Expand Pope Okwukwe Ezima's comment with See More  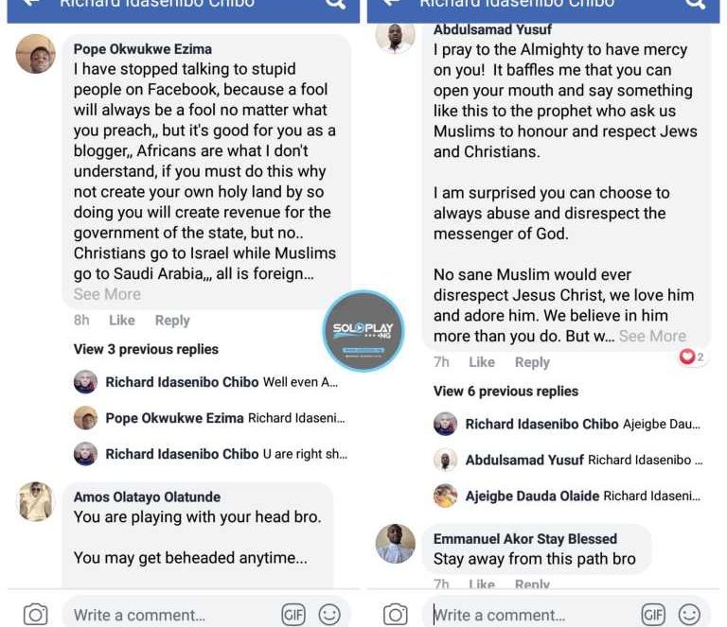(x=107, y=294)
